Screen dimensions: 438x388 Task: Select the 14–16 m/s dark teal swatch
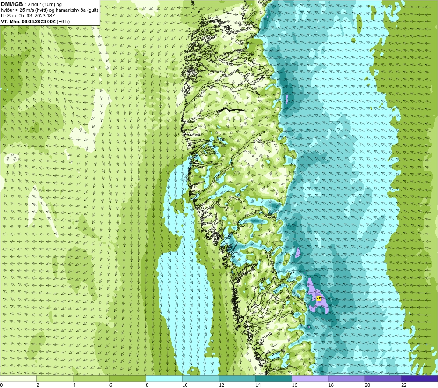[x=274, y=379]
